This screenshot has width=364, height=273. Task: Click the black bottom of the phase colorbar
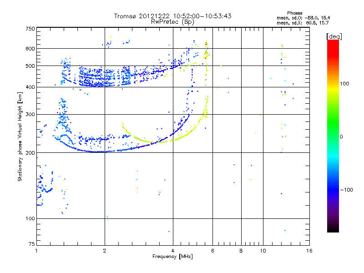(x=333, y=229)
